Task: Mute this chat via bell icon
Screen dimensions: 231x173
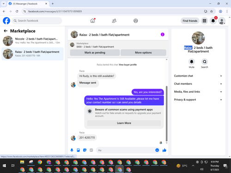Action: click(x=192, y=62)
